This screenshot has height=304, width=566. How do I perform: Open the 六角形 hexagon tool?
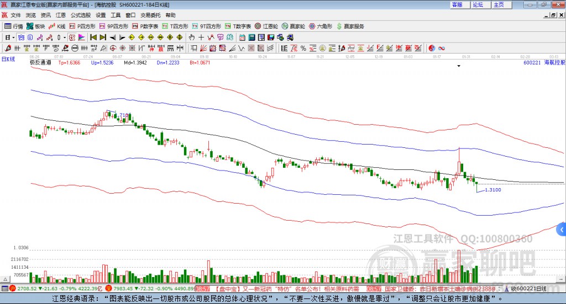[321, 26]
